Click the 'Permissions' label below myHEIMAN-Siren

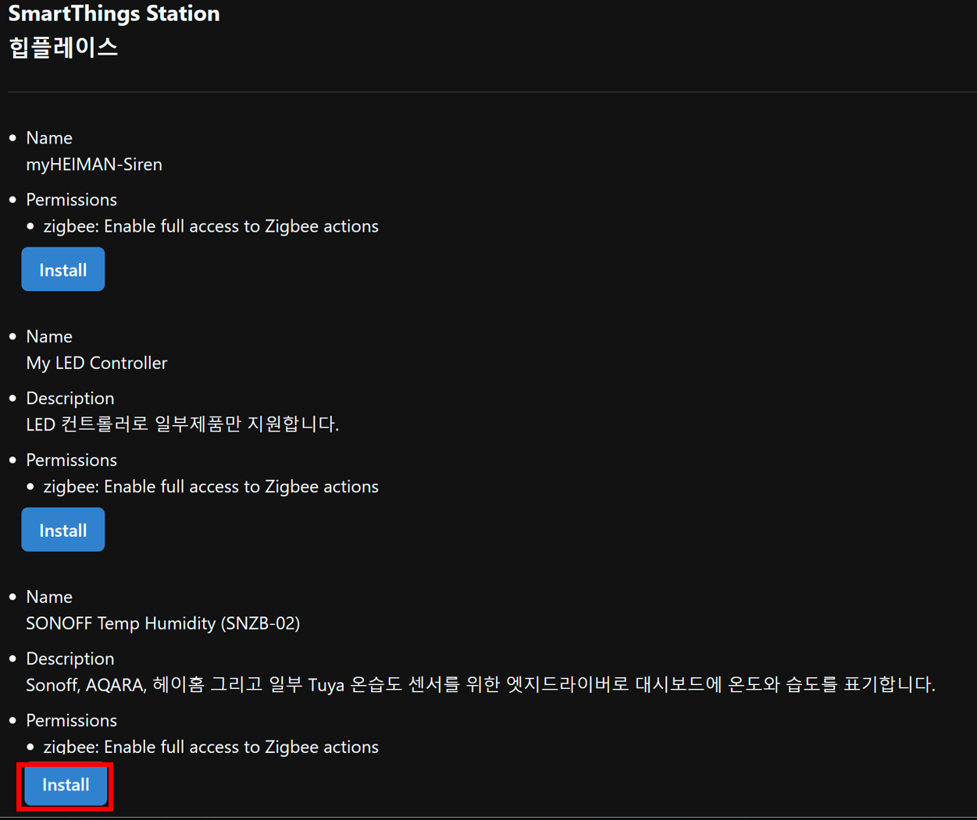(x=71, y=200)
